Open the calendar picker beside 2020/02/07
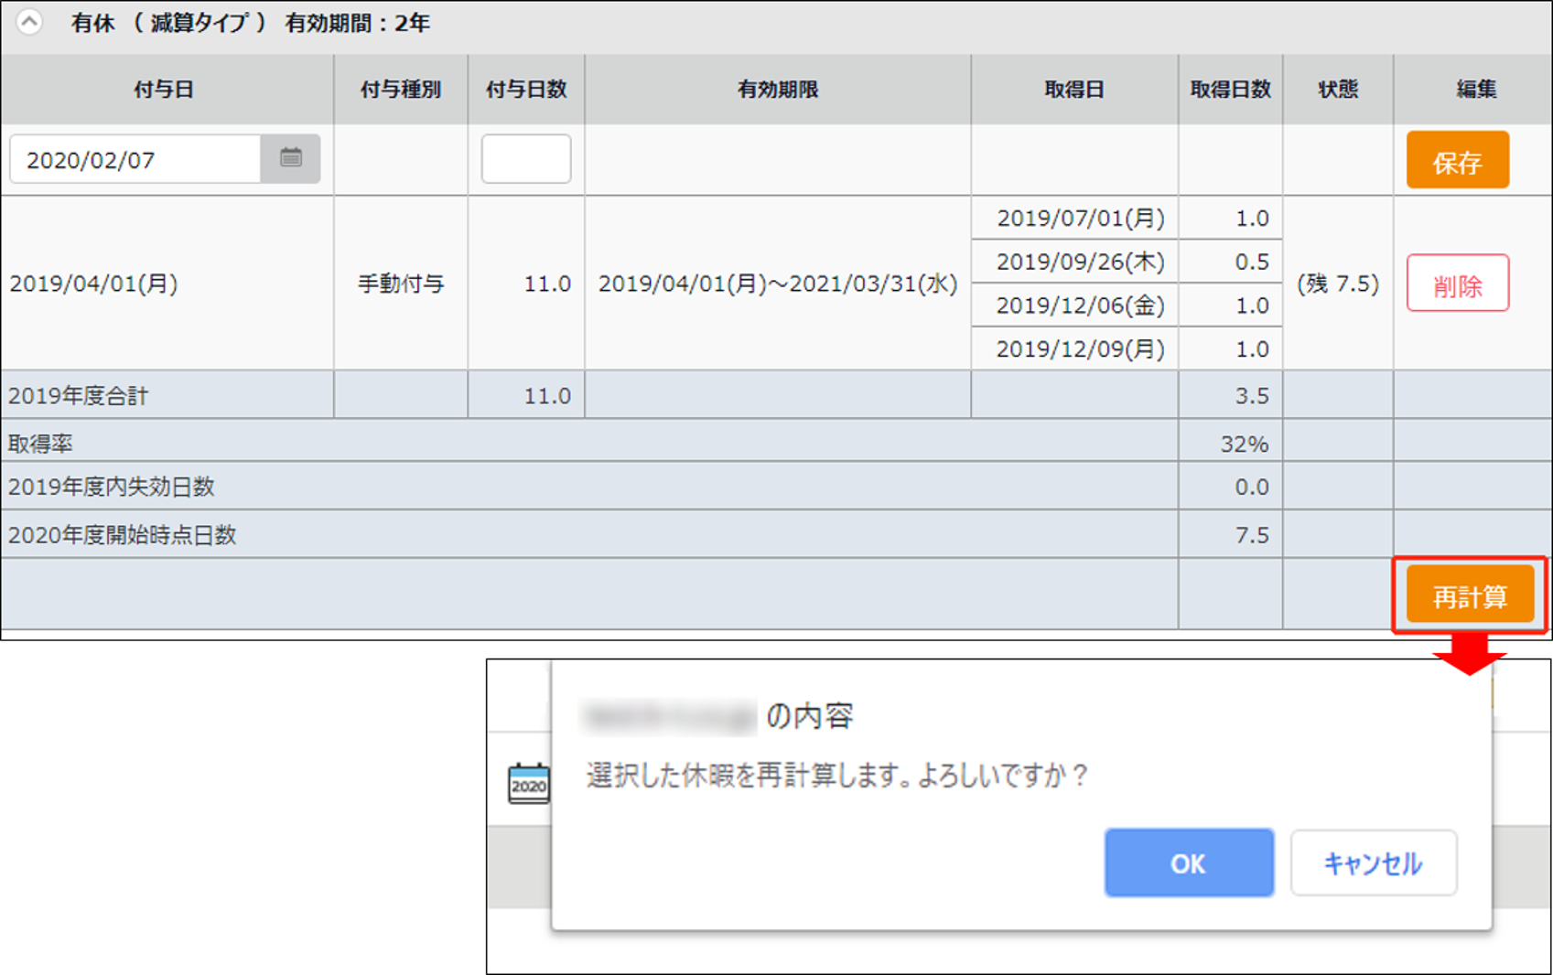The image size is (1553, 975). [x=293, y=158]
